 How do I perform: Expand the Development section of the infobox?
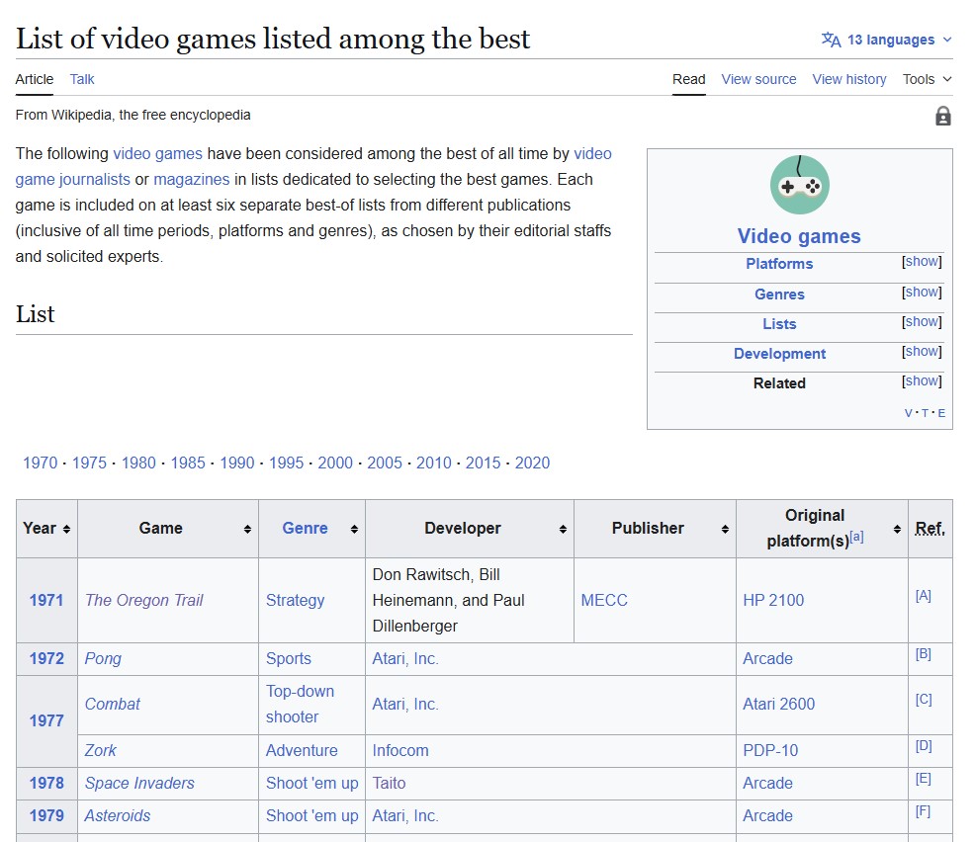point(921,351)
